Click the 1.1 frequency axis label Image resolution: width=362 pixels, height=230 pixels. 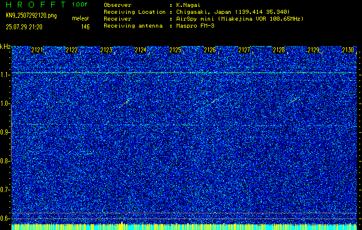point(5,75)
